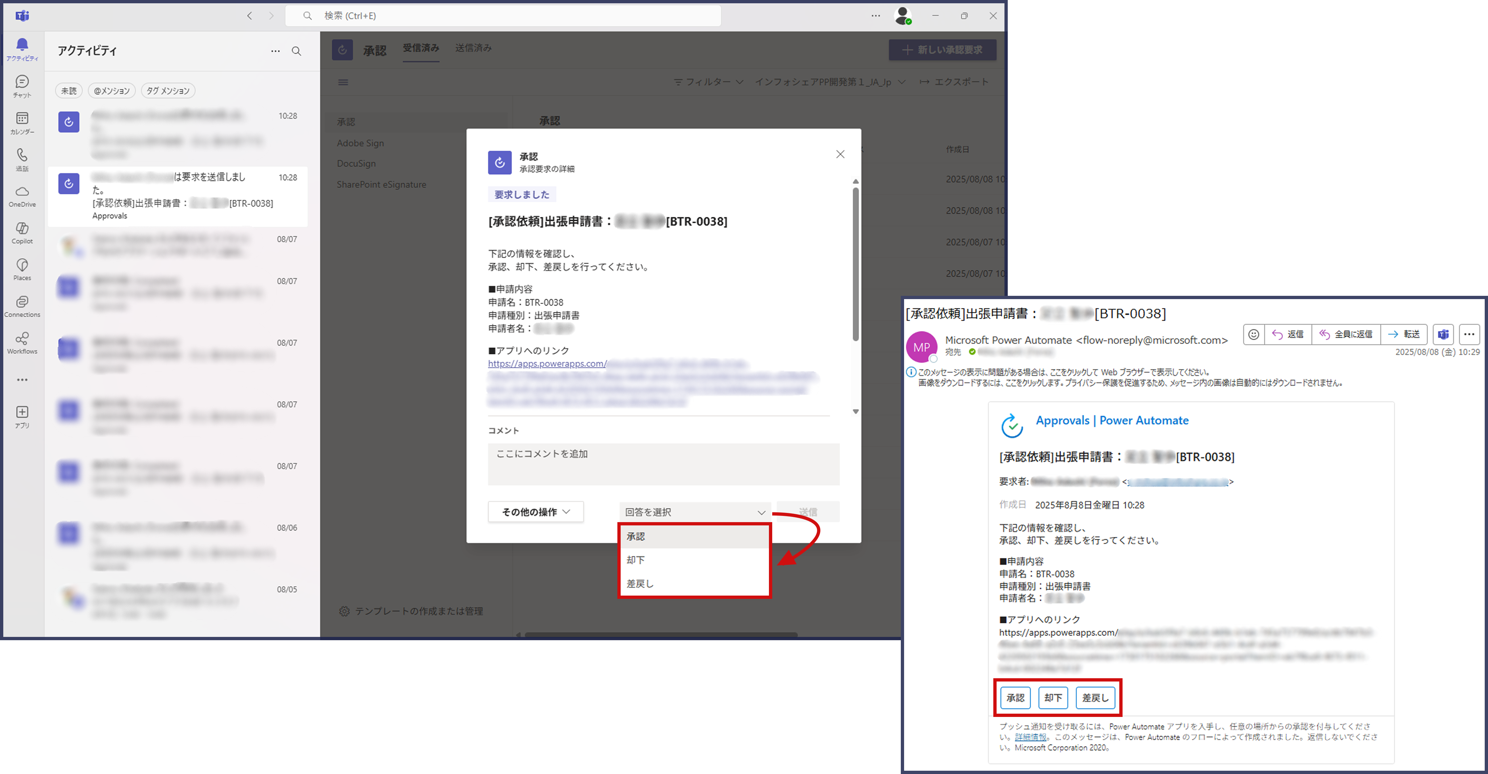Viewport: 1488px width, 774px height.
Task: Click the Teams share icon in email toolbar
Action: (1442, 335)
